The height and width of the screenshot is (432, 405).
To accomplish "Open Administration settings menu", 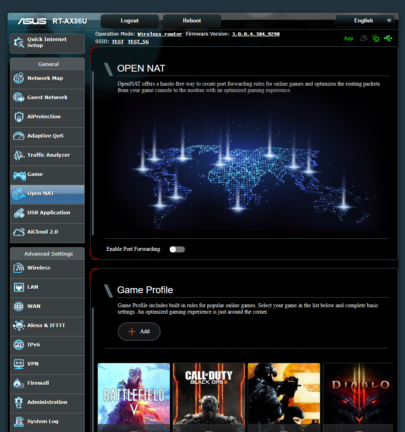I will pos(47,403).
